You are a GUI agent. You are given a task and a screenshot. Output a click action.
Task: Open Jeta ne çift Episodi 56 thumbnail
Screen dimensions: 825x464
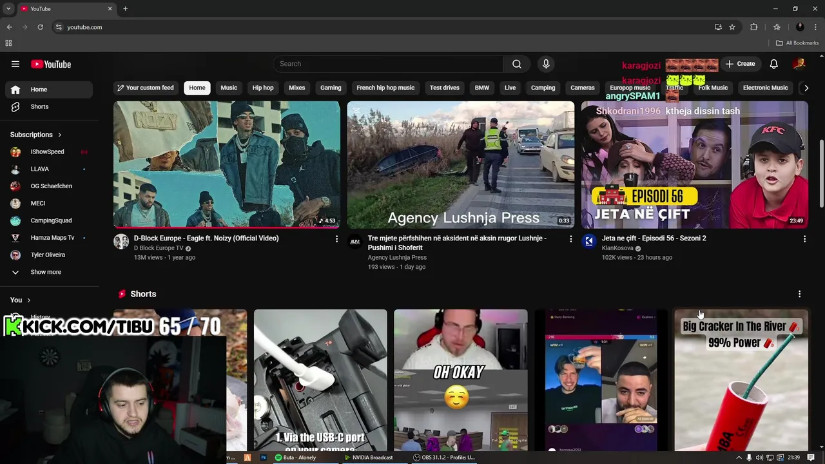(x=695, y=164)
